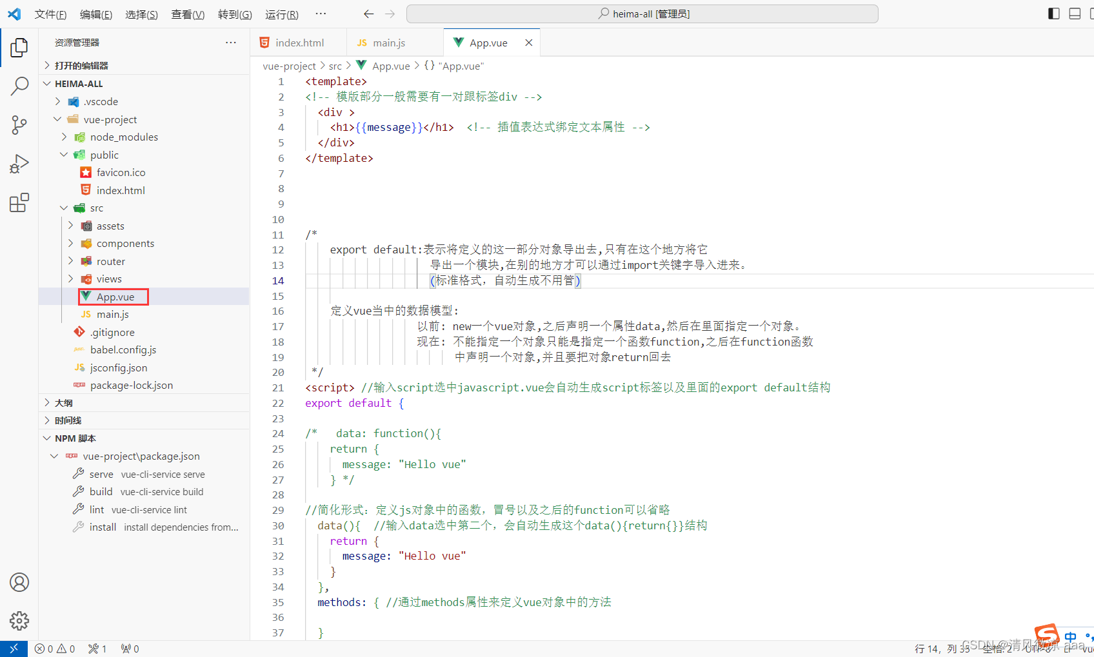Expand the components folder

point(125,243)
